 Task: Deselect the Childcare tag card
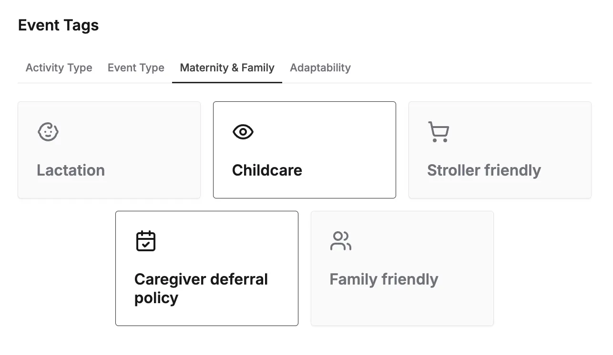pyautogui.click(x=305, y=150)
